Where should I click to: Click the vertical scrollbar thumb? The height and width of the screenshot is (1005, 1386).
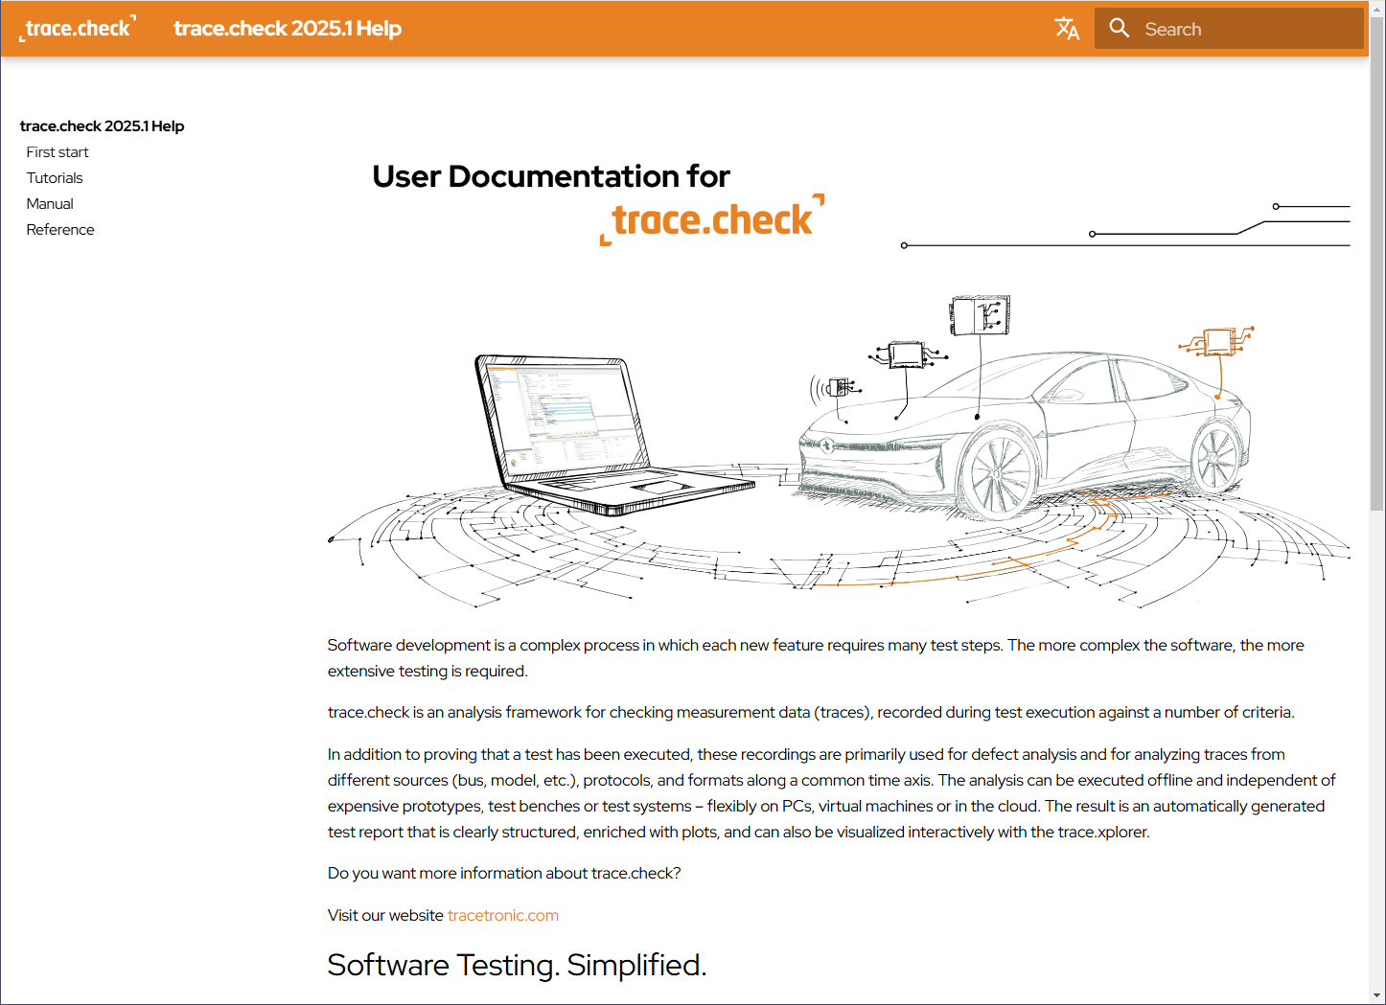(x=1377, y=263)
